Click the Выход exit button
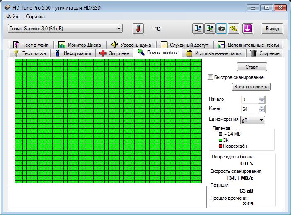291x215 pixels. coord(272,29)
